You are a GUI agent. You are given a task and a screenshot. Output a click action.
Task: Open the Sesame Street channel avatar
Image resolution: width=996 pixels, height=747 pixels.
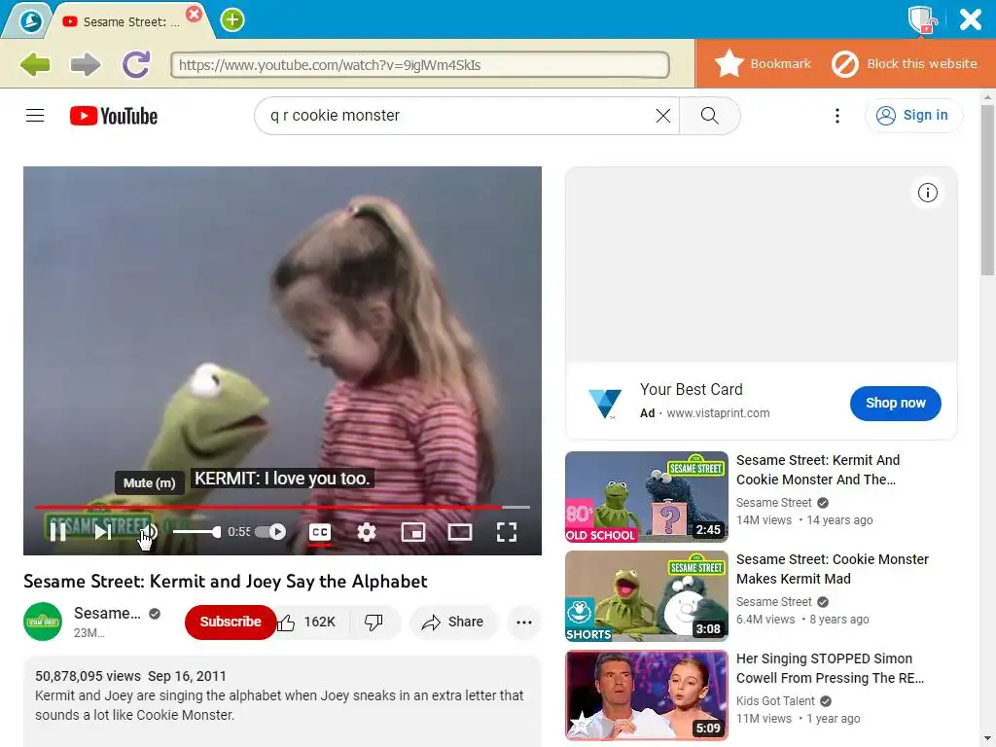tap(43, 622)
